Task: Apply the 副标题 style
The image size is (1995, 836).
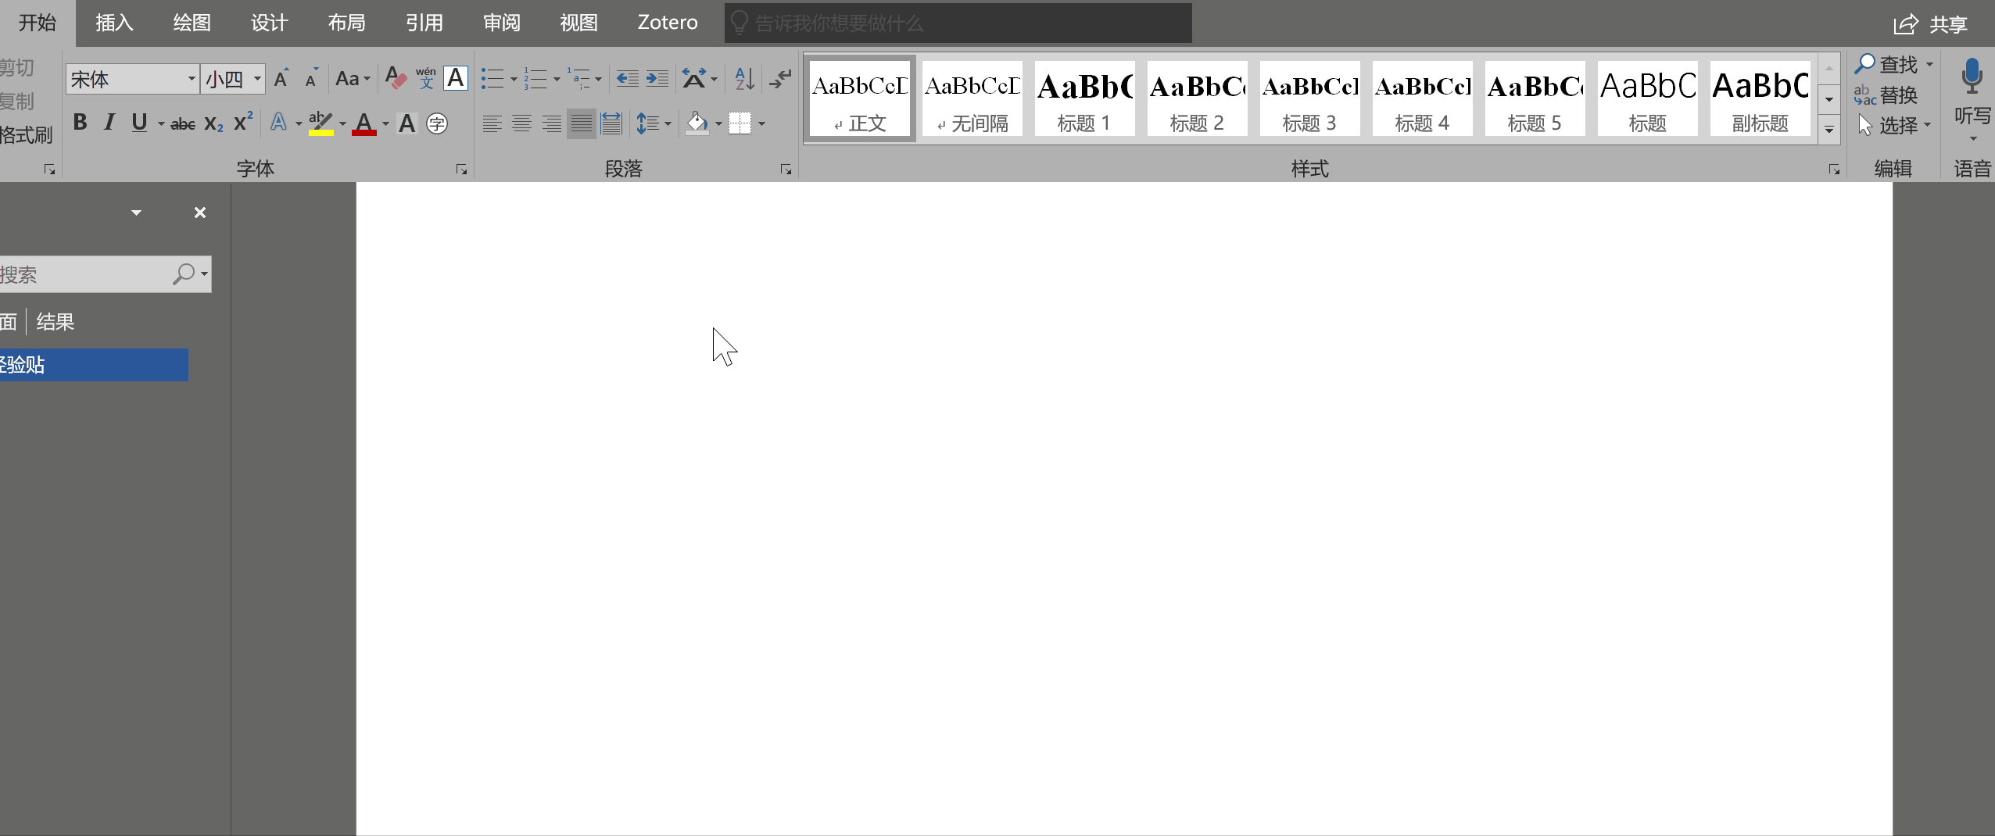Action: [1760, 98]
